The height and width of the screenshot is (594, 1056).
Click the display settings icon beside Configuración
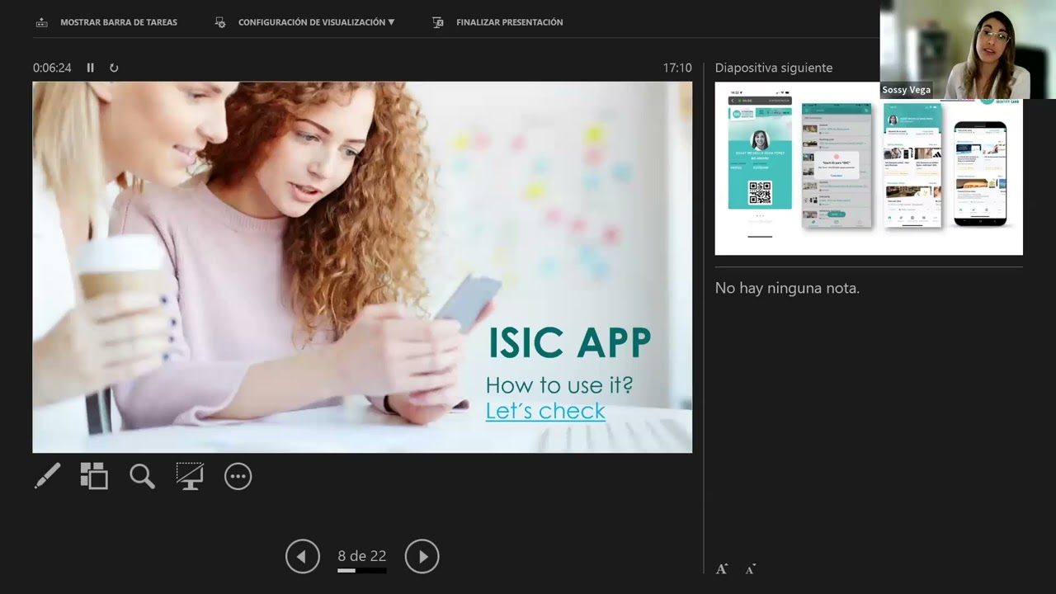pyautogui.click(x=220, y=22)
